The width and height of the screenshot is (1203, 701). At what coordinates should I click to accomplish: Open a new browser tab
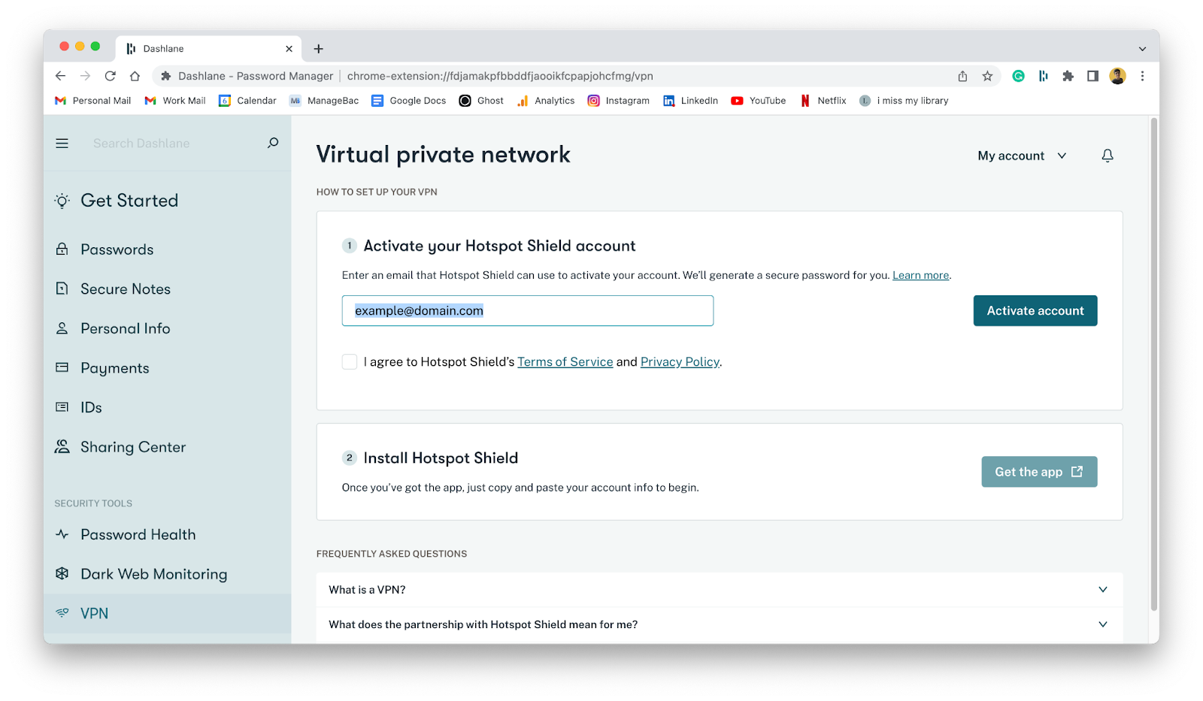319,49
